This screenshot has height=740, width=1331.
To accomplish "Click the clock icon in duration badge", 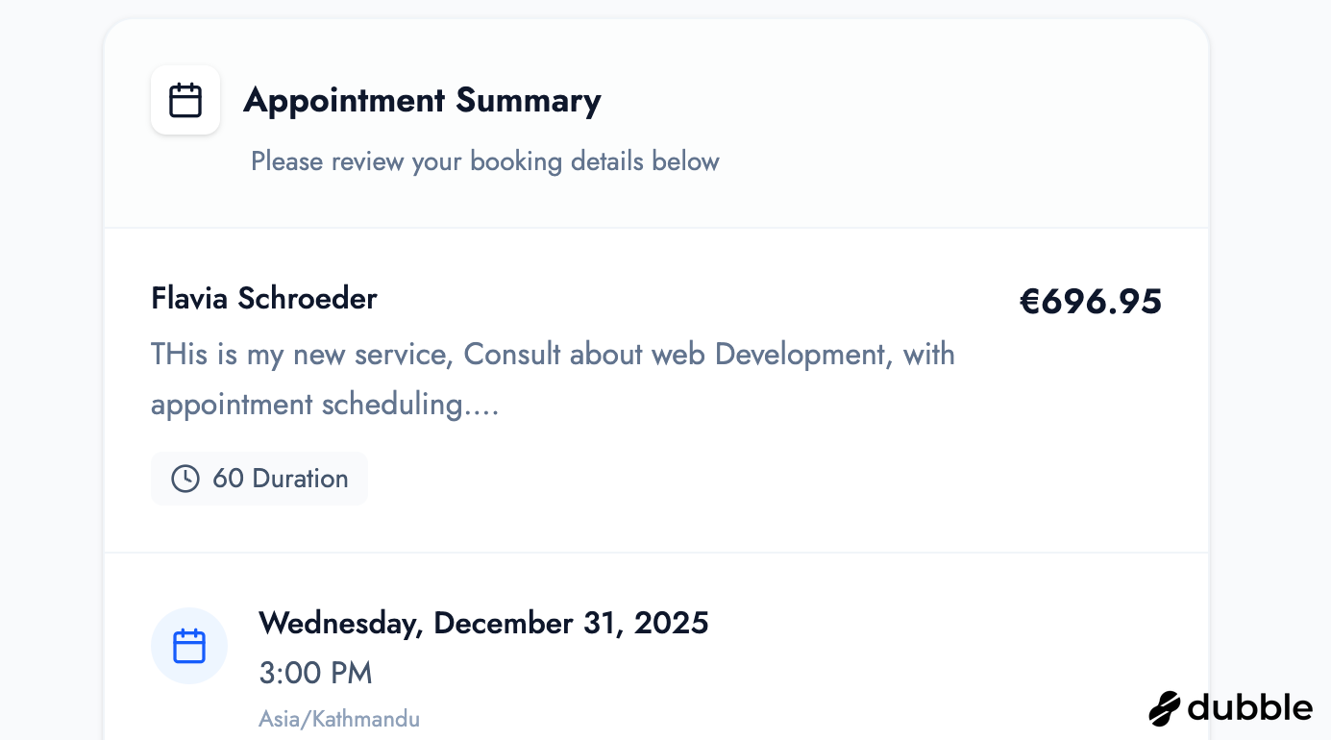I will pyautogui.click(x=185, y=479).
